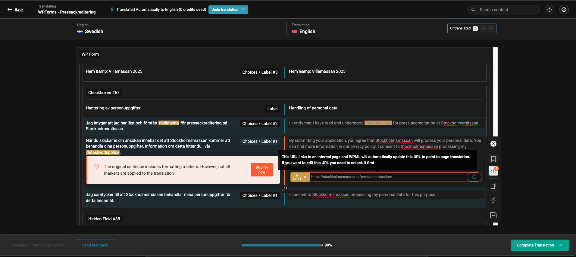This screenshot has height=257, width=576.
Task: Click the bookmark icon in the side toolbar
Action: (493, 159)
